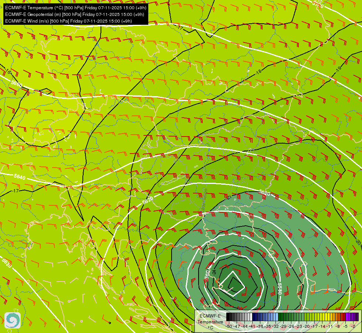Click the -47 tick label on the legend
362x333 pixels.
pyautogui.click(x=237, y=326)
